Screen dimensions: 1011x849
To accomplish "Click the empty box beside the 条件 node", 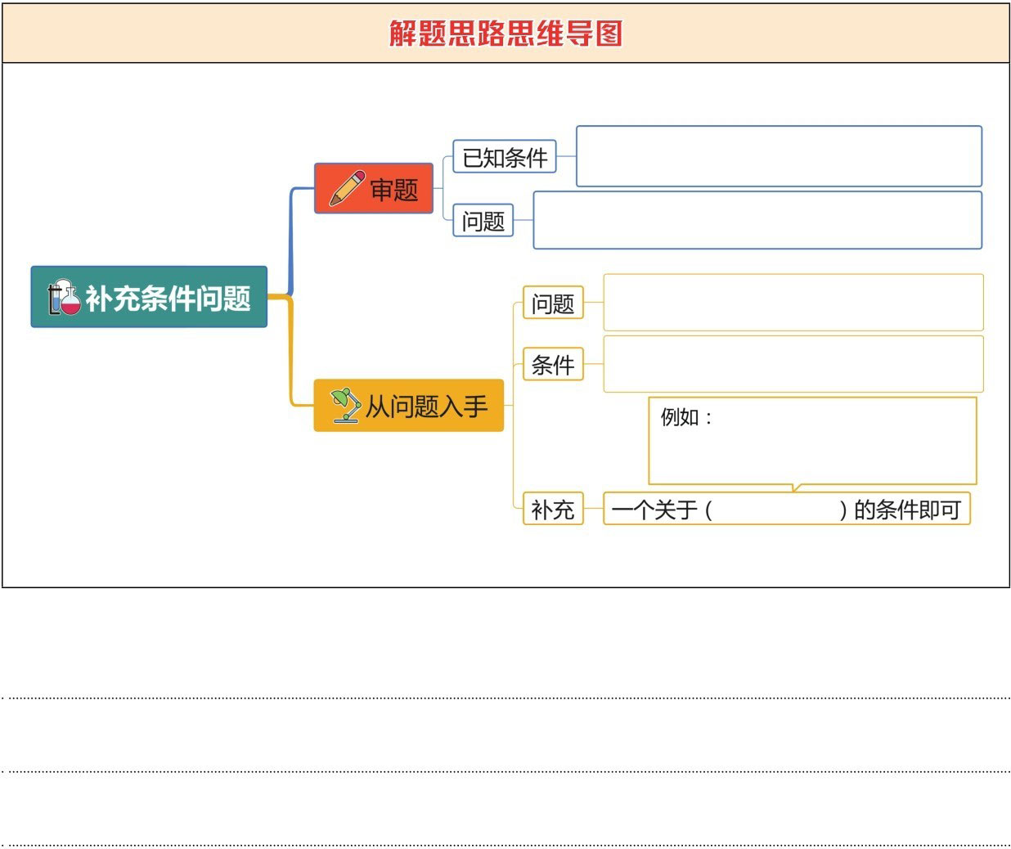I will [793, 364].
